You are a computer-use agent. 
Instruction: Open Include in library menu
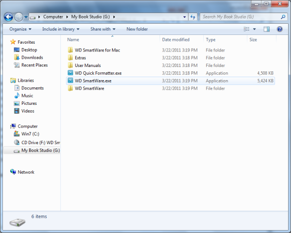61,29
